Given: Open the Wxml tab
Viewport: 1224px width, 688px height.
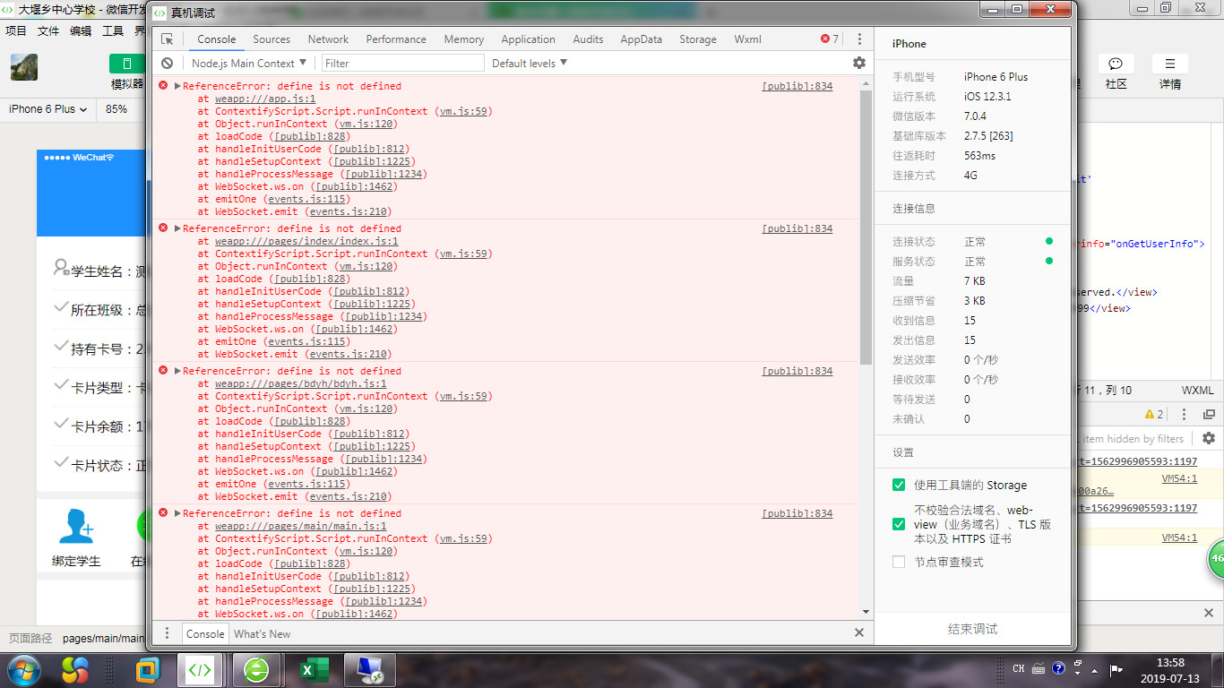Looking at the screenshot, I should [x=747, y=39].
